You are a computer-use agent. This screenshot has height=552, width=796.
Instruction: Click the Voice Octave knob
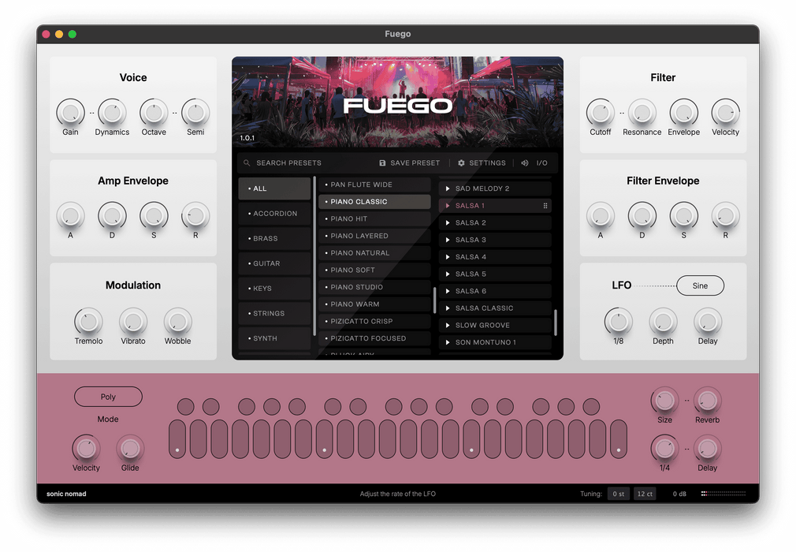pos(154,112)
